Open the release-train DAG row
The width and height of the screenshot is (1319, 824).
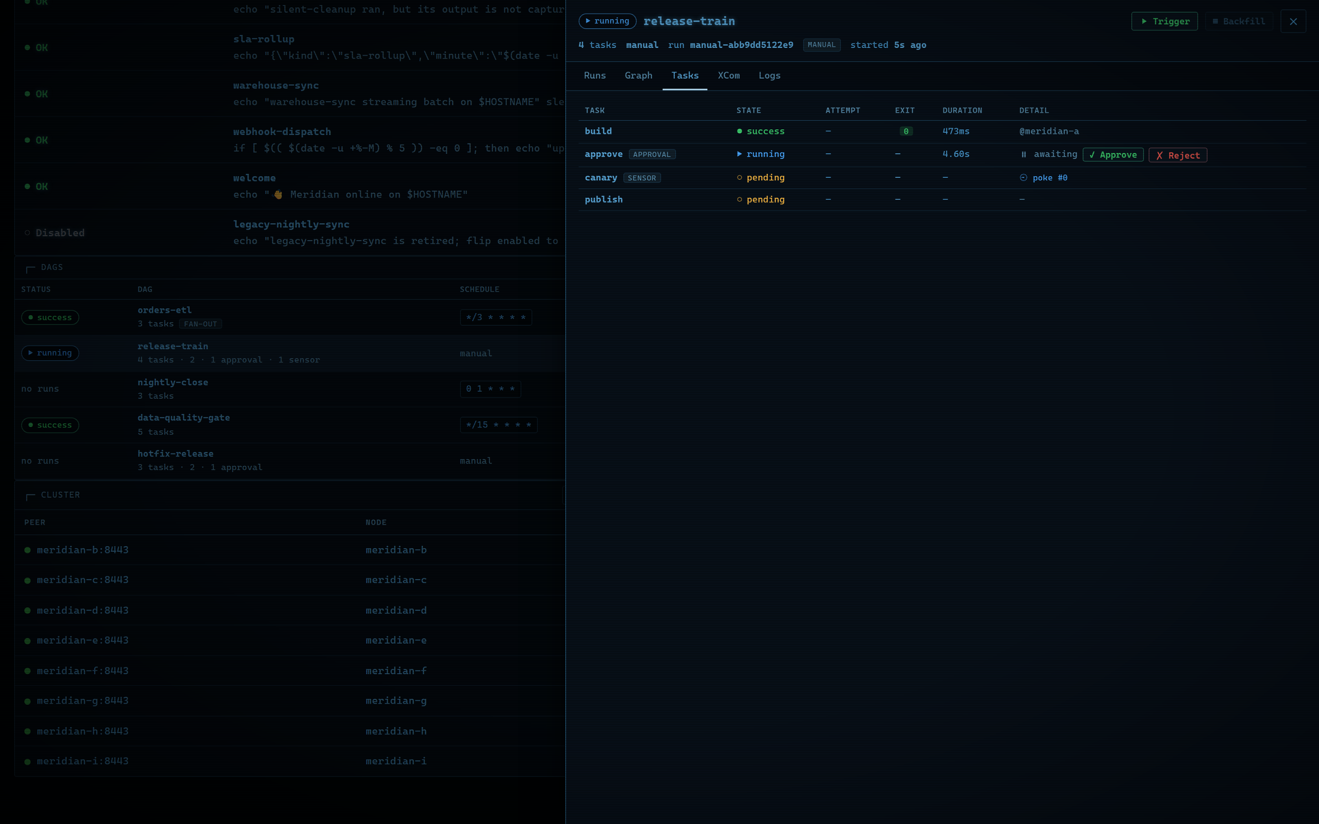289,353
